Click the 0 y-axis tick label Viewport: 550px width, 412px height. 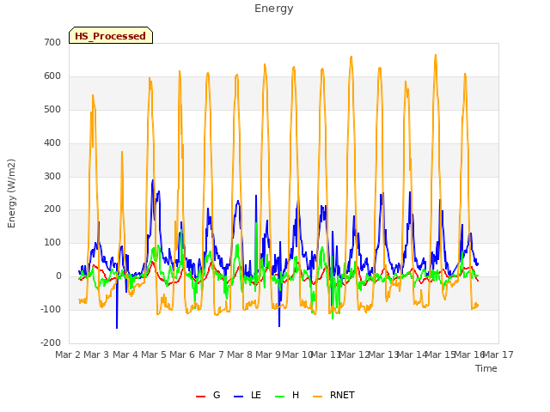[58, 276]
